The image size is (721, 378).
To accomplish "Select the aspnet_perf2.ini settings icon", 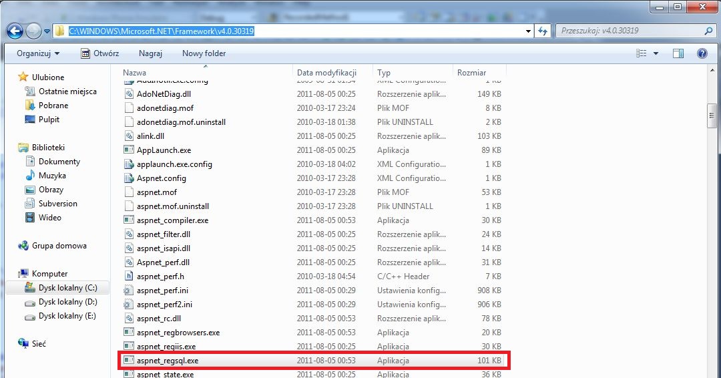I will pyautogui.click(x=129, y=305).
